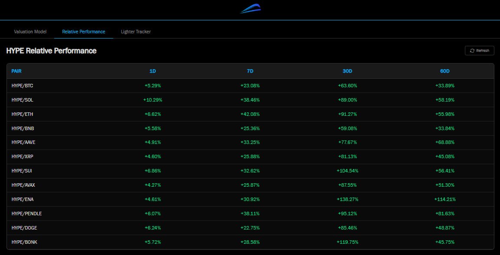Click the HYPE/BNB 7D value +25.36%
The width and height of the screenshot is (500, 255).
250,128
